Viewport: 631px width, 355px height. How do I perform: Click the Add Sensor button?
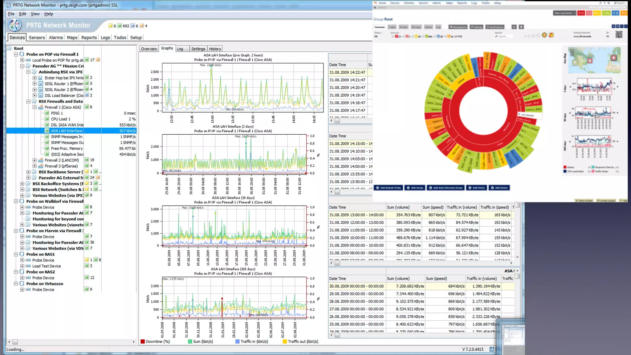[x=499, y=188]
